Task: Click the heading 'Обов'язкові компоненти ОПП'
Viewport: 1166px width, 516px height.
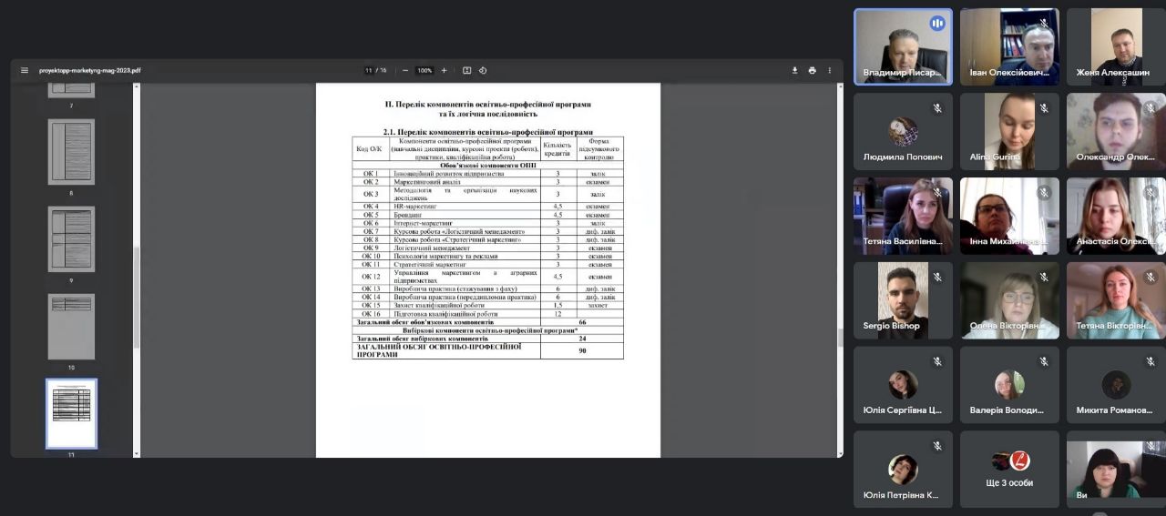Action: click(x=488, y=166)
